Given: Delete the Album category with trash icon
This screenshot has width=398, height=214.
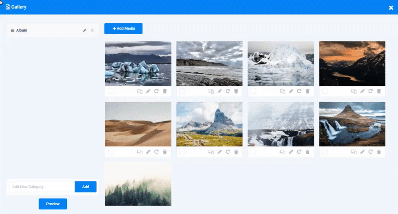Looking at the screenshot, I should coord(92,30).
